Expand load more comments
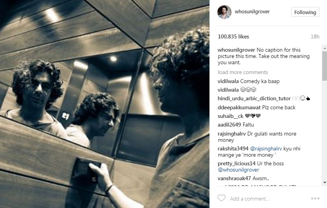 pos(243,72)
